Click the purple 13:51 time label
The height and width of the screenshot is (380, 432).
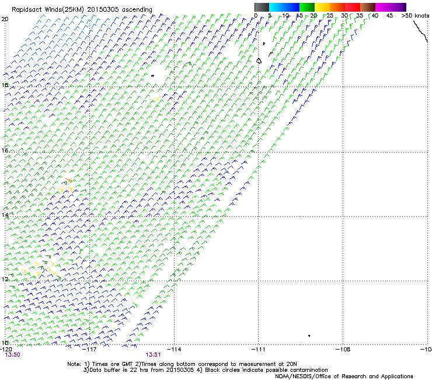click(x=153, y=355)
